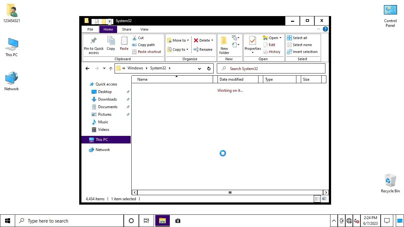Switch to the Share ribbon tab
Viewport: 404px width, 227px height.
127,29
